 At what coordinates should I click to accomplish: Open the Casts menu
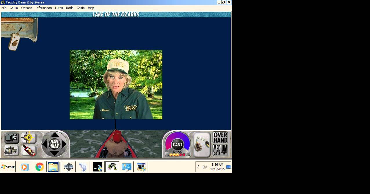pos(81,8)
